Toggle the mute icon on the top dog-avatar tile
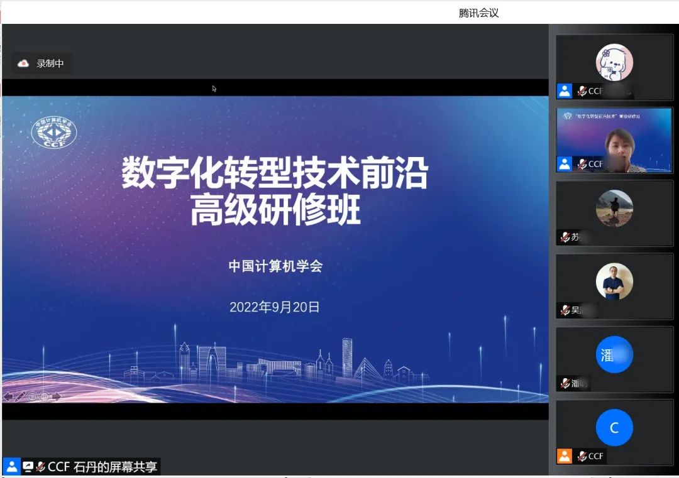 [x=583, y=91]
